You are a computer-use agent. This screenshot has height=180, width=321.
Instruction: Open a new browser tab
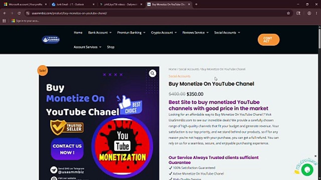196,4
